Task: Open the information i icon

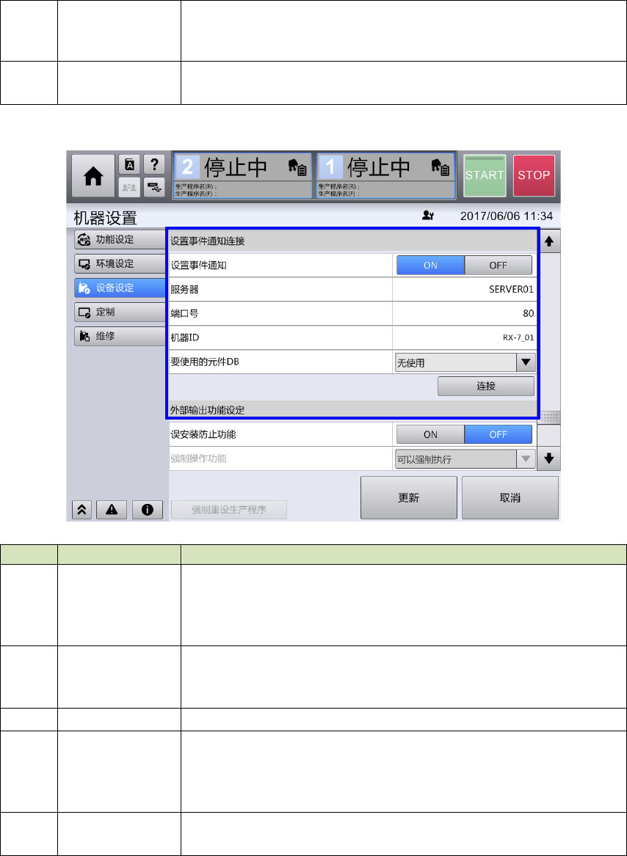Action: pyautogui.click(x=147, y=509)
